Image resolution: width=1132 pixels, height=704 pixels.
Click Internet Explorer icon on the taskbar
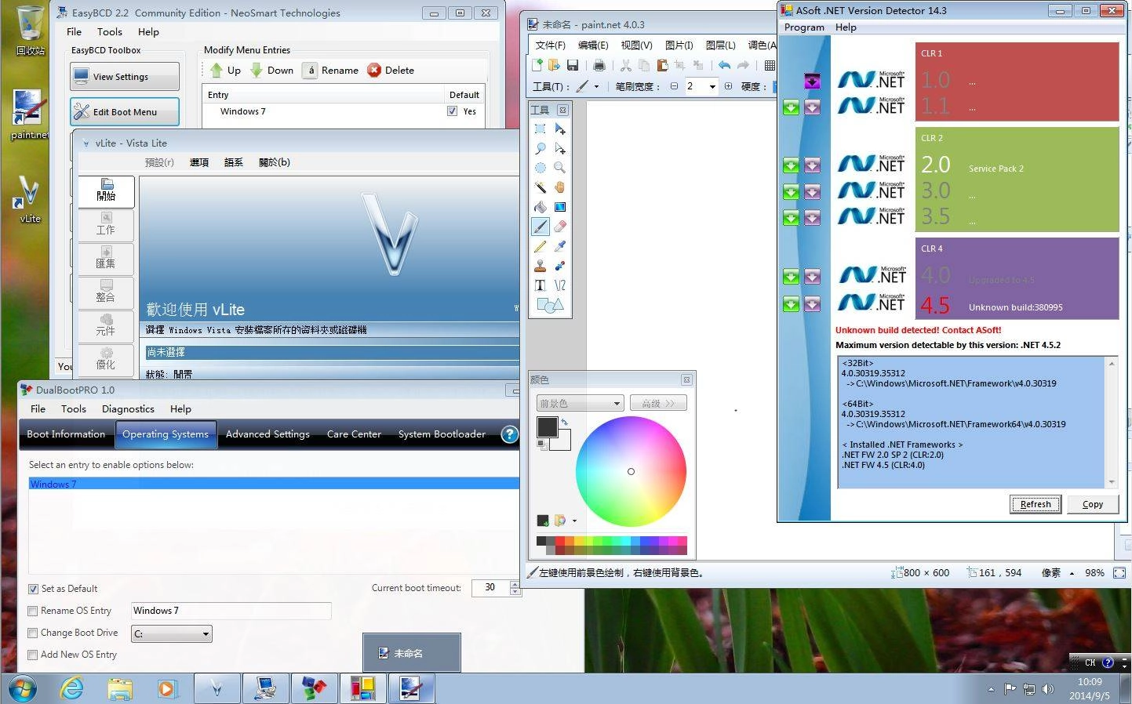click(x=72, y=688)
